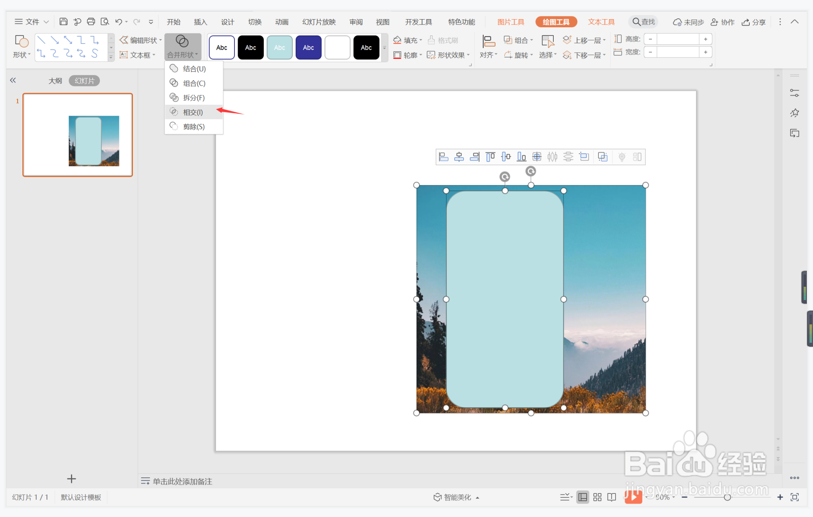813x517 pixels.
Task: Apply the white outlined Abc shape style
Action: pyautogui.click(x=222, y=47)
